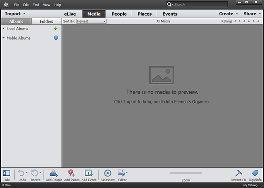Hide the left panel with Hide button
The height and width of the screenshot is (188, 264).
6,175
